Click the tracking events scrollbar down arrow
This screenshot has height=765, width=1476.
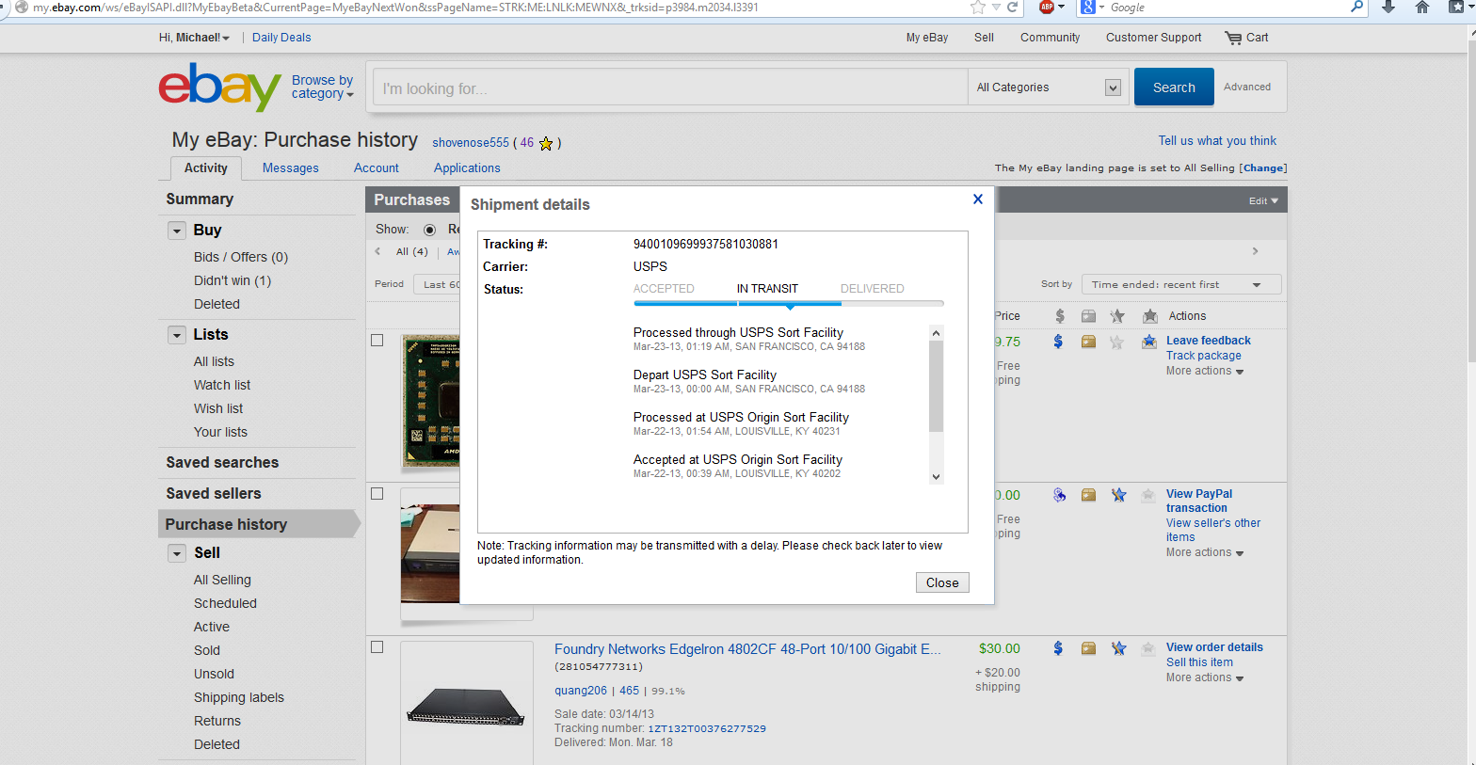(x=936, y=477)
